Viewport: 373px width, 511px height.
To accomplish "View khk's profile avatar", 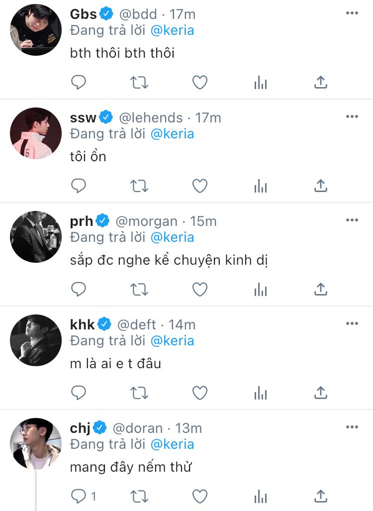I will (36, 340).
